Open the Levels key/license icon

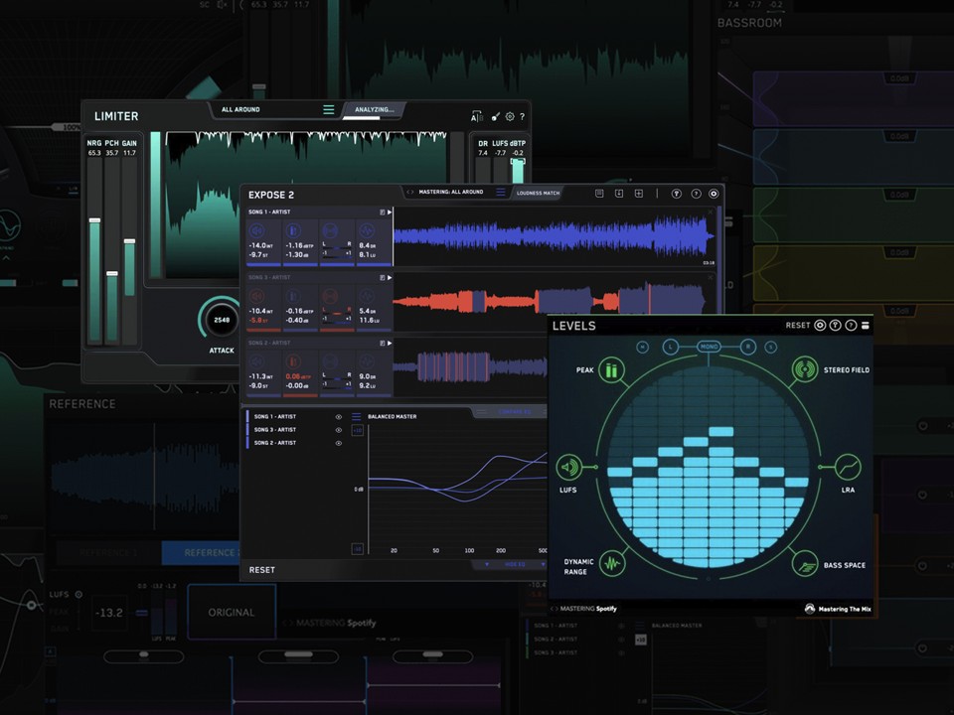point(836,326)
